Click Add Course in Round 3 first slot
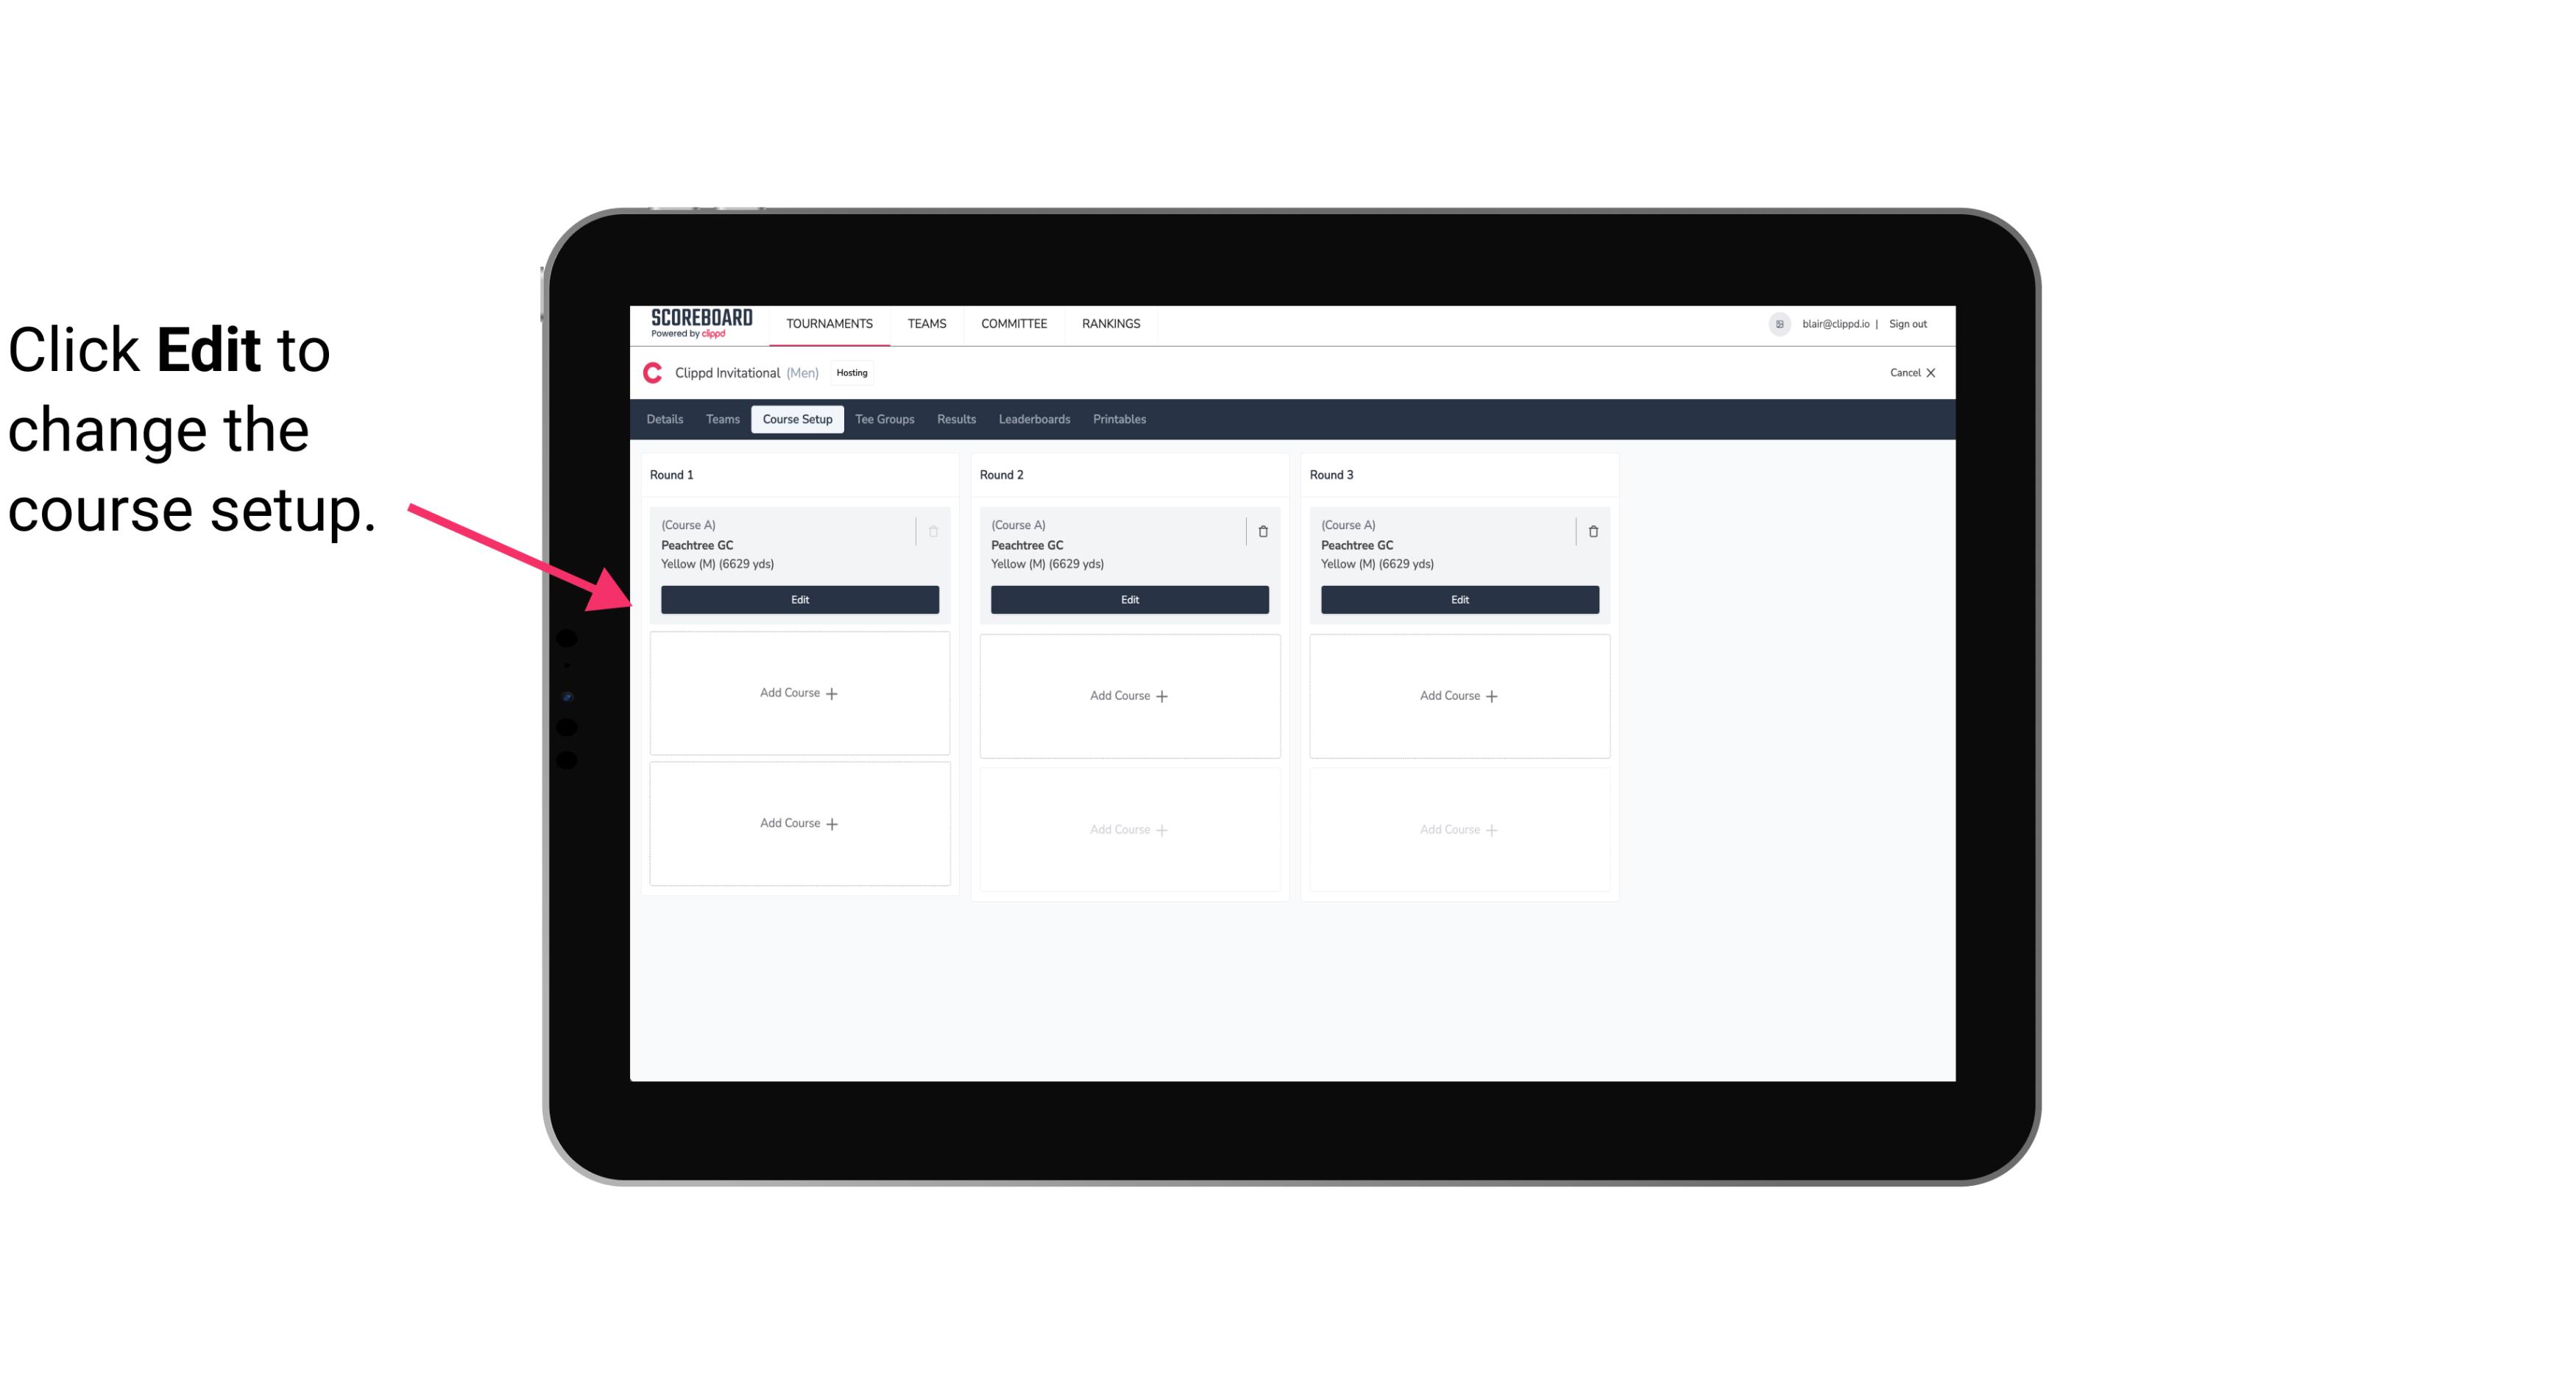This screenshot has width=2576, height=1386. point(1459,695)
